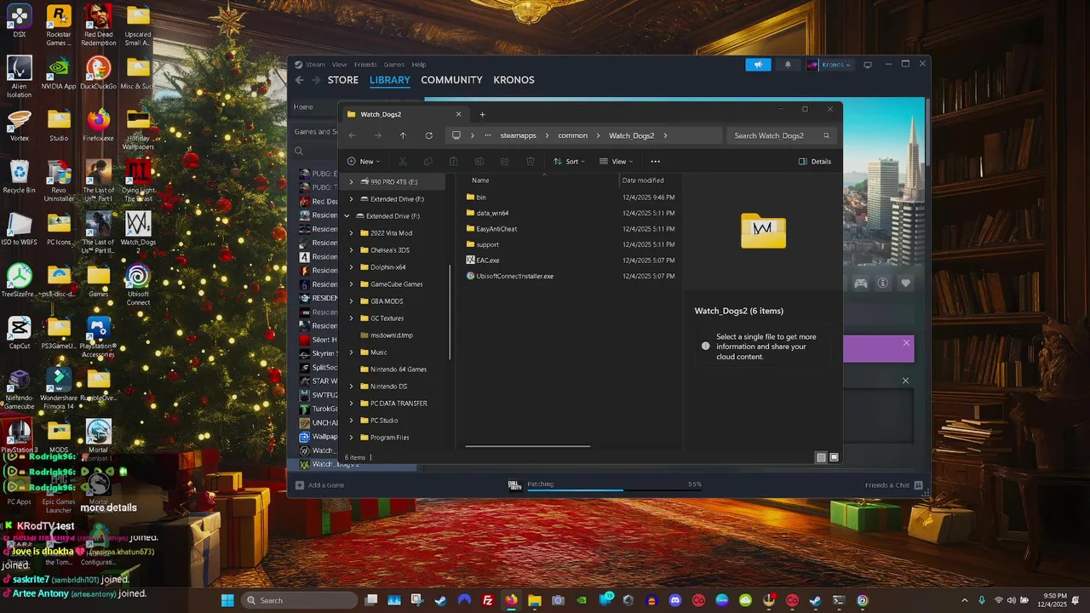The width and height of the screenshot is (1090, 613).
Task: Open the KRONOS profile tab in Steam
Action: pos(513,80)
